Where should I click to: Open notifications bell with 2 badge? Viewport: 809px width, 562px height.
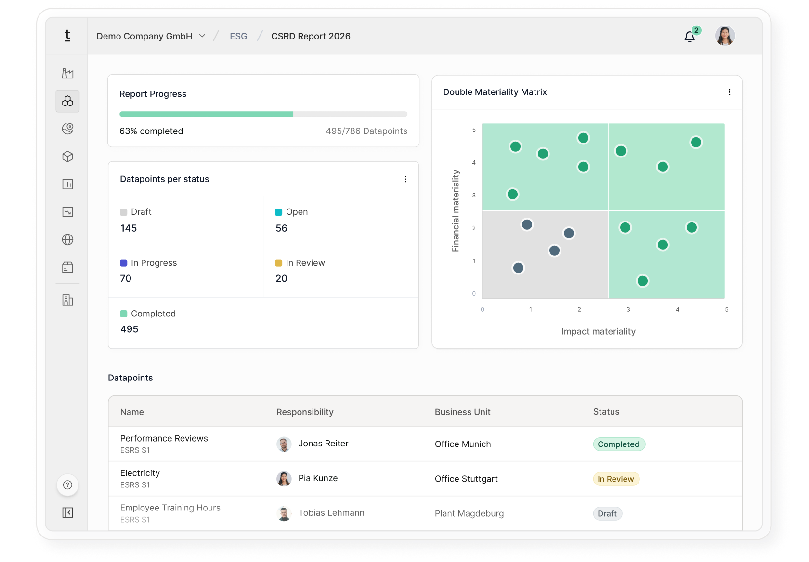point(692,36)
